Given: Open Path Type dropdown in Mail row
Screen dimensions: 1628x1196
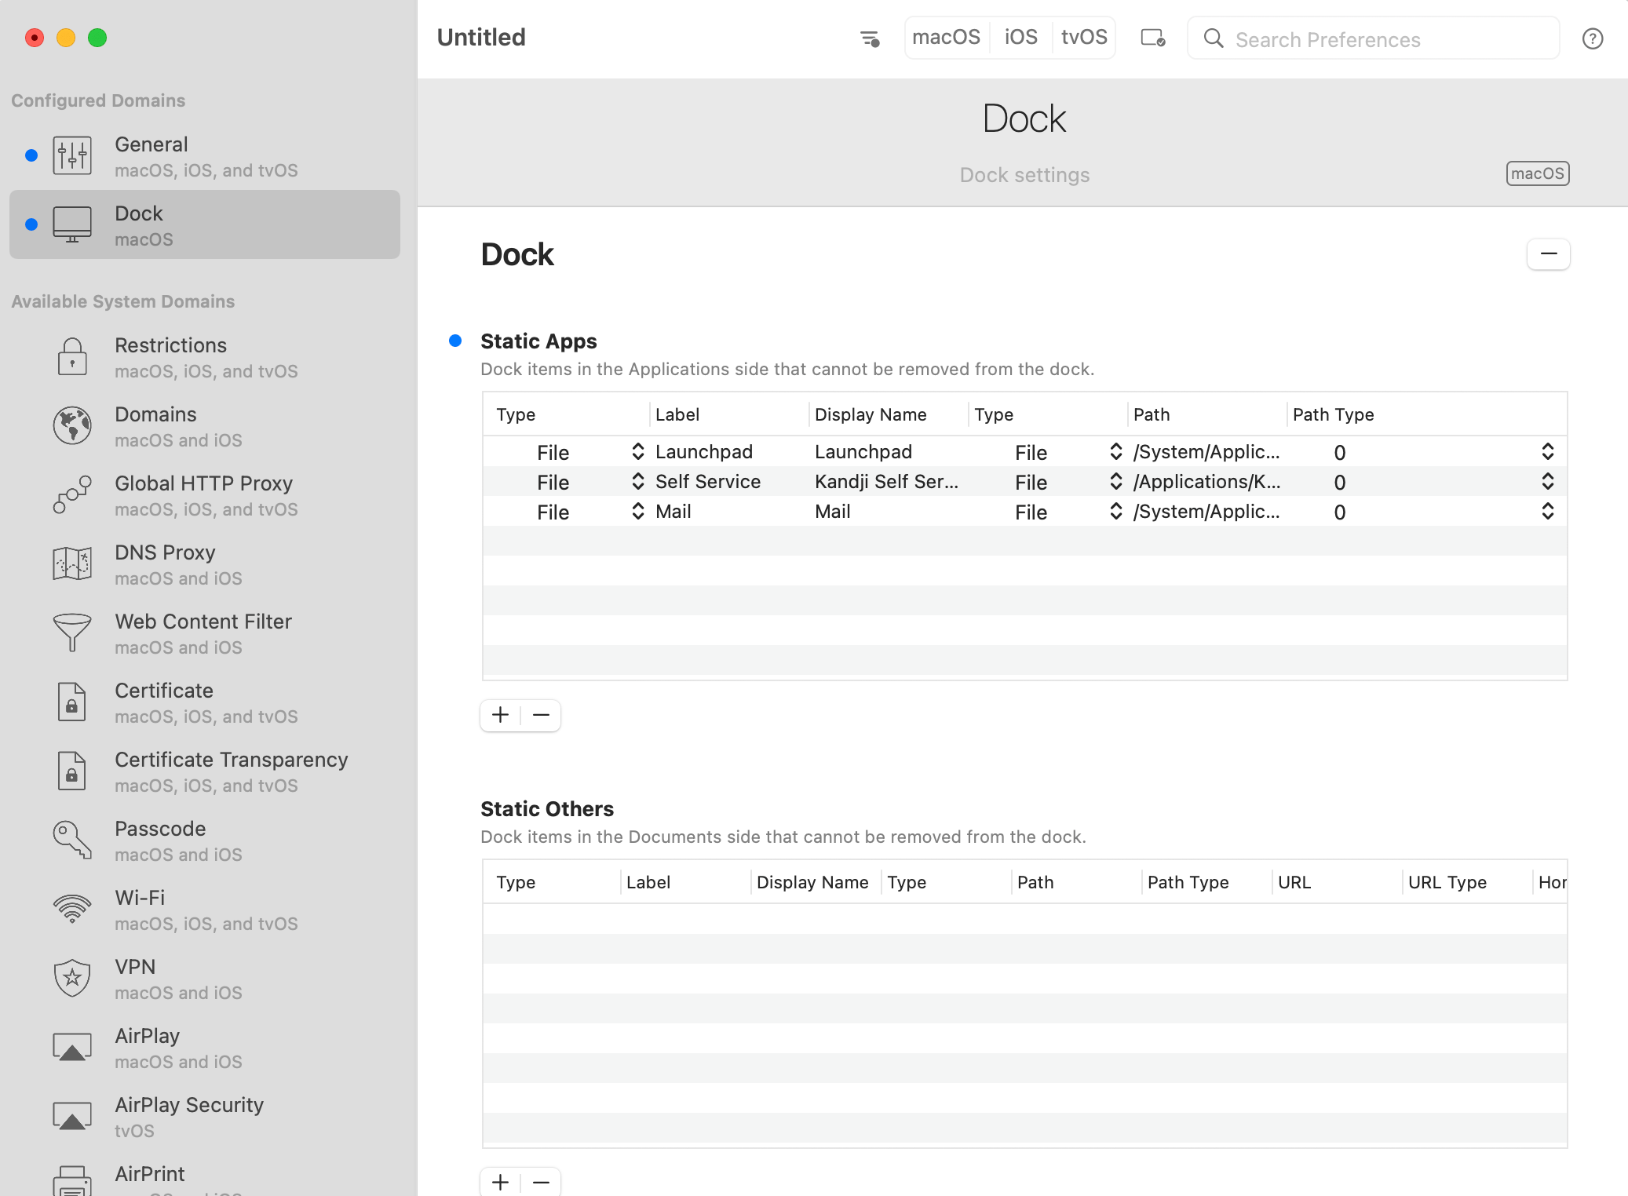Looking at the screenshot, I should (1547, 511).
